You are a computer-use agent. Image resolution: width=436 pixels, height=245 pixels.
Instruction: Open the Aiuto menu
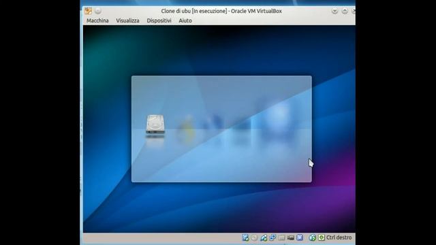coord(185,20)
